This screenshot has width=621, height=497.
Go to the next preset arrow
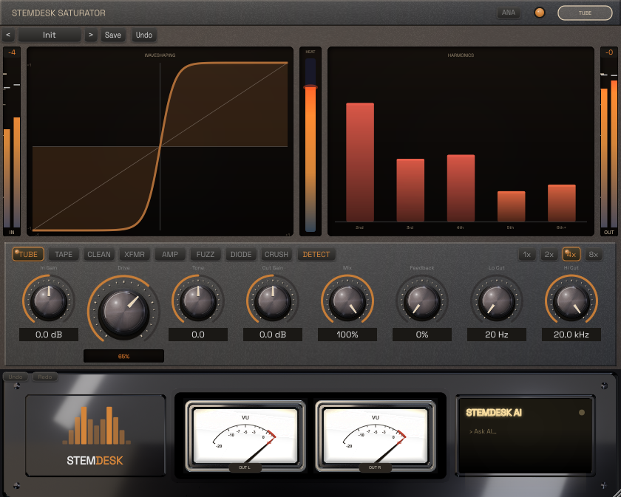(x=91, y=35)
